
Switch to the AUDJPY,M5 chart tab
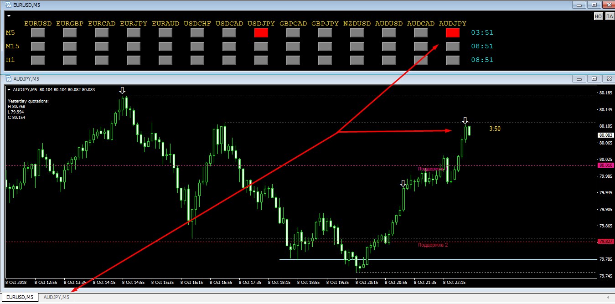(x=57, y=297)
